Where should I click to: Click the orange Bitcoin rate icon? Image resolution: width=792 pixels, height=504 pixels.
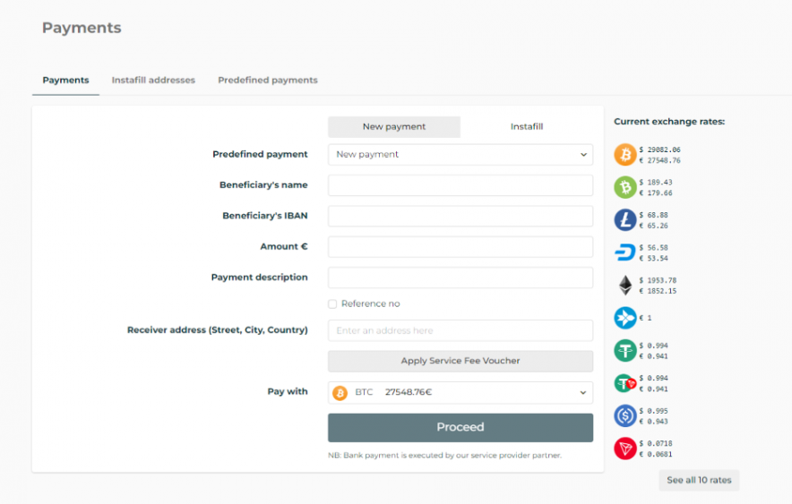(624, 155)
